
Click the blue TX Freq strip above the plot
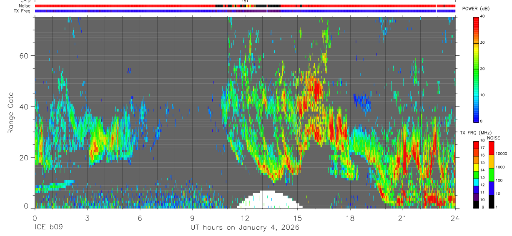point(245,11)
